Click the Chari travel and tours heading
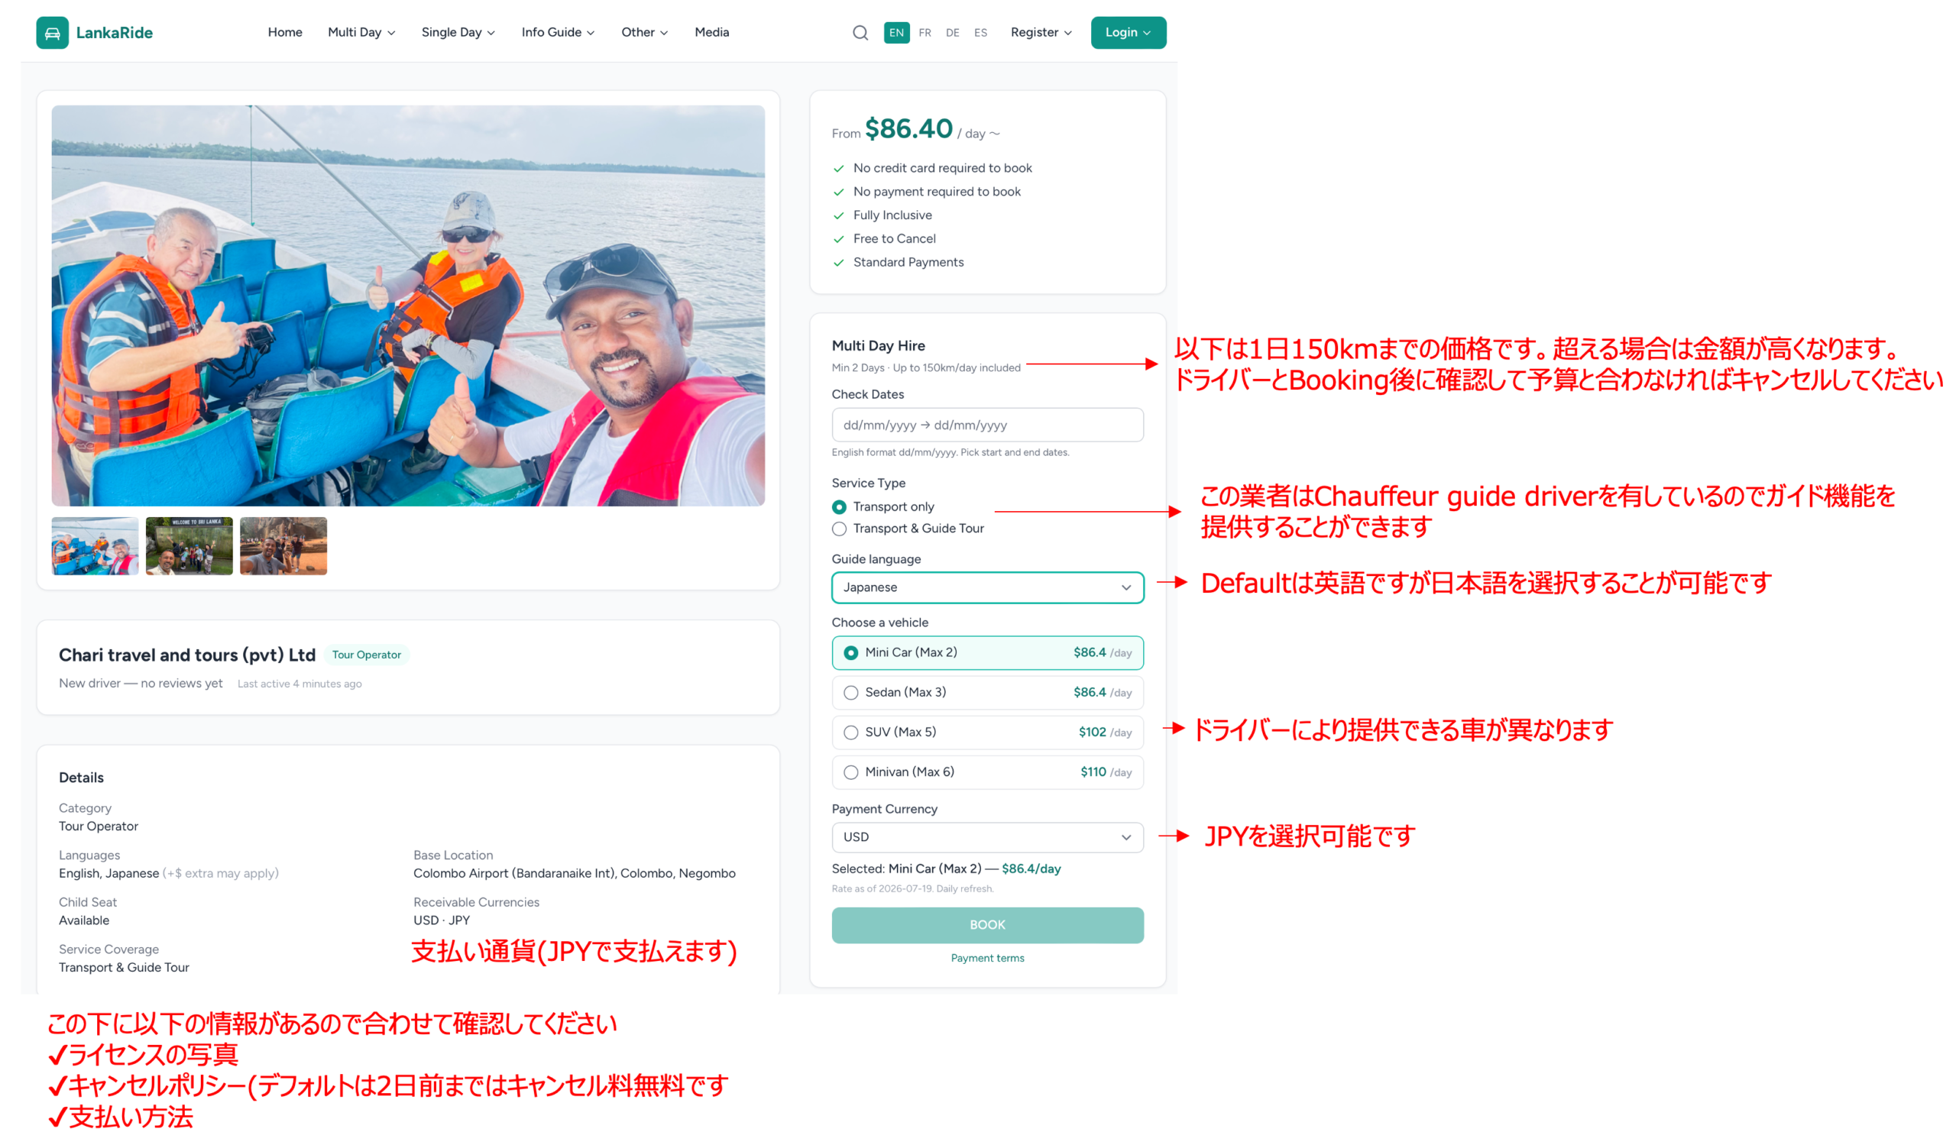The width and height of the screenshot is (1956, 1145). tap(187, 655)
